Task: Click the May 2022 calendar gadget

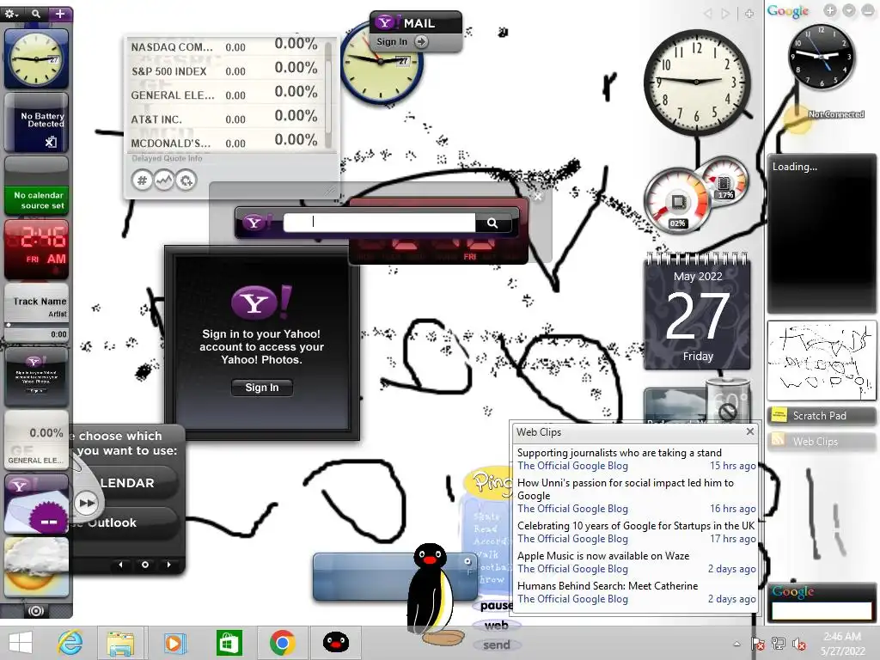Action: pyautogui.click(x=698, y=311)
